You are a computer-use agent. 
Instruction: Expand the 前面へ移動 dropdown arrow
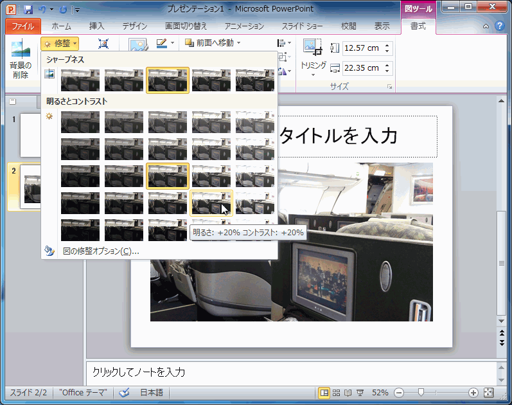239,43
